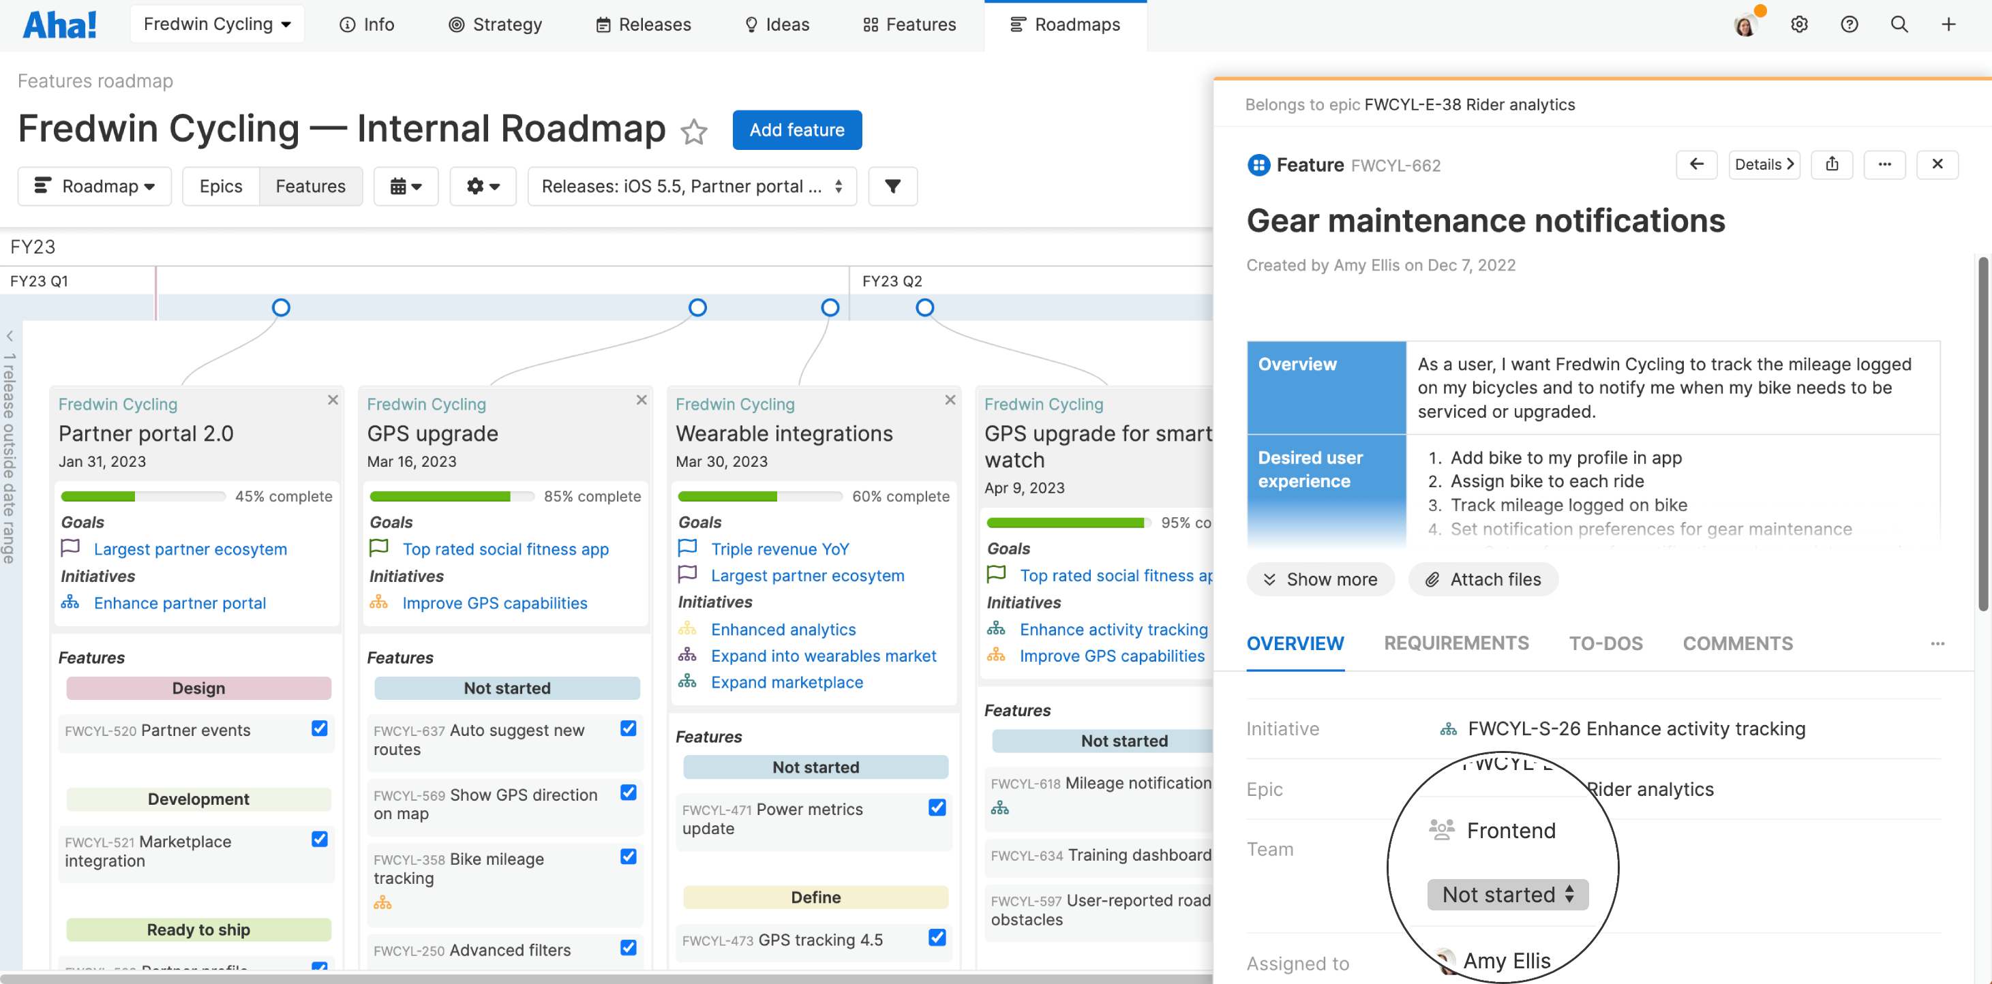This screenshot has height=984, width=1992.
Task: Open the Fredwin Cycling workspace selector
Action: click(x=217, y=23)
